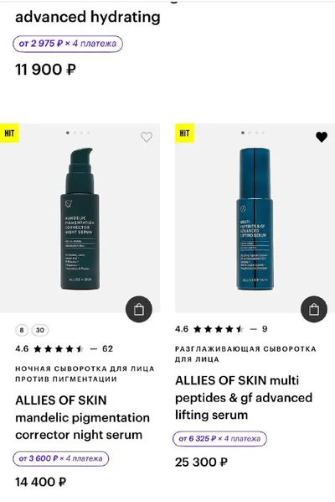View 62 reviews star rating of mandelic serum

[x=64, y=348]
